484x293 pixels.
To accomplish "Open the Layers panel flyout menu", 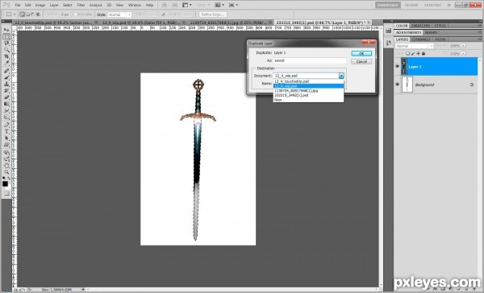I will (480, 39).
